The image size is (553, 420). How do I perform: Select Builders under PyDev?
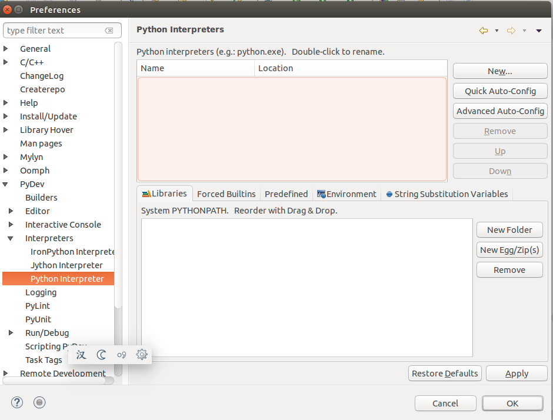(x=41, y=198)
